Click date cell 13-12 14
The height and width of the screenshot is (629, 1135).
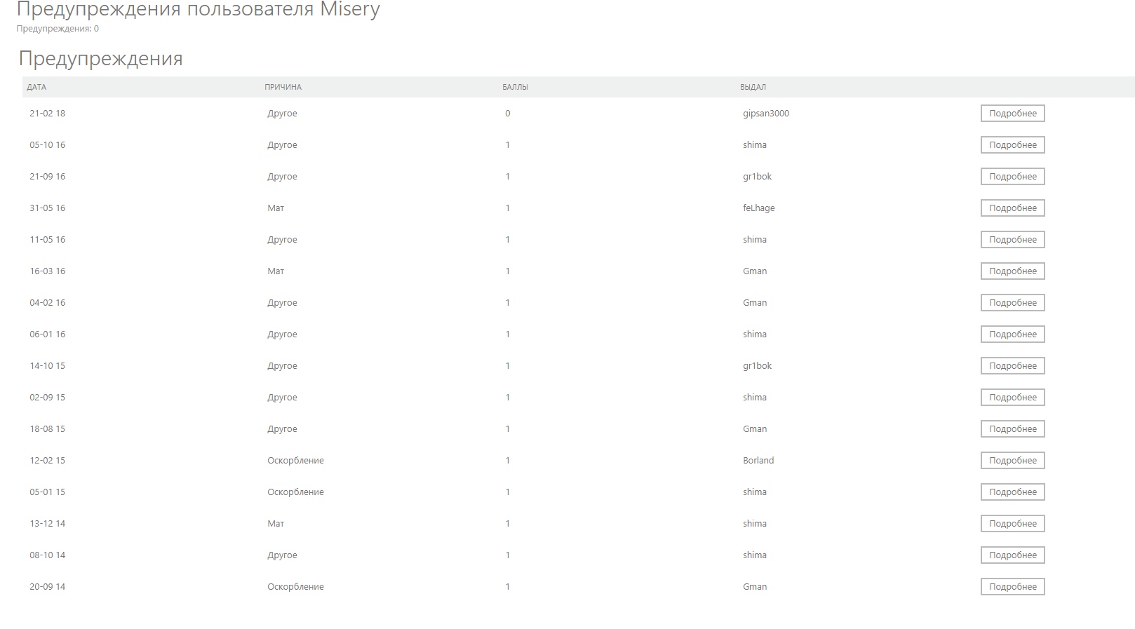point(47,524)
